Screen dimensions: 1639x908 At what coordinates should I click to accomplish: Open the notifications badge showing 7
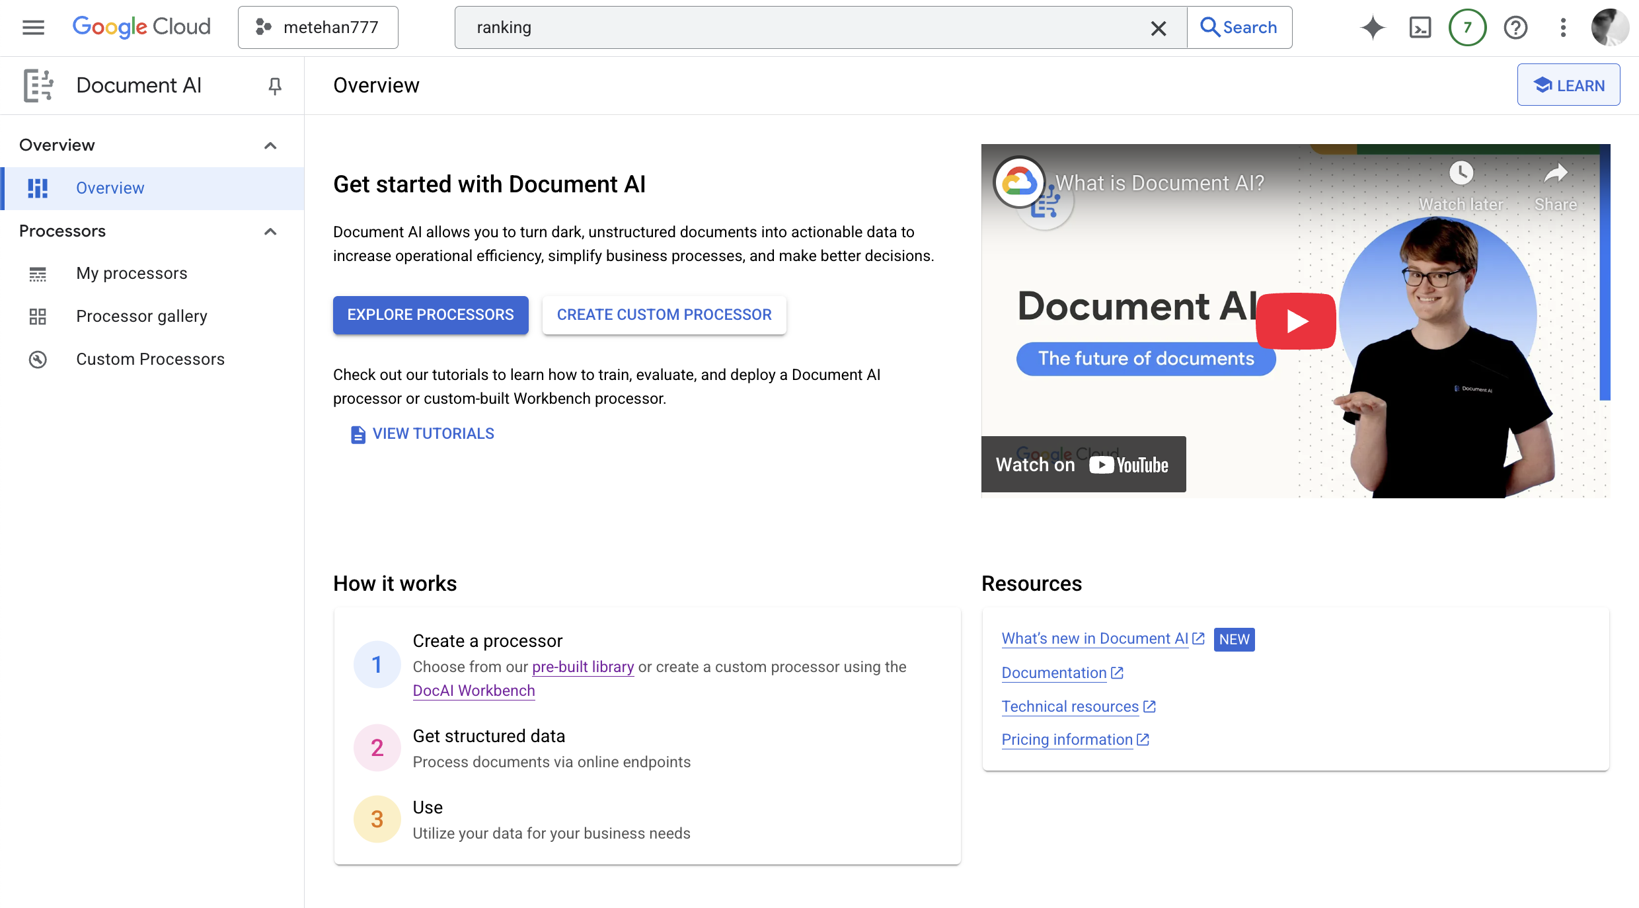click(1467, 28)
